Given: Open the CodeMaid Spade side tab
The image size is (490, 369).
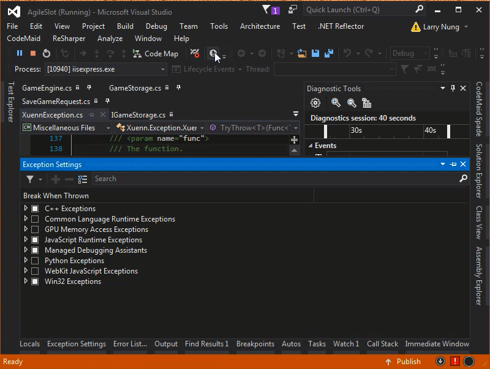Looking at the screenshot, I should pyautogui.click(x=478, y=109).
